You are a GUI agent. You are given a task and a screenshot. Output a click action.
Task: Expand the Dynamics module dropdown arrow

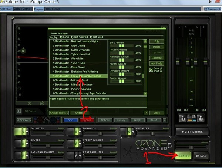pos(80,132)
